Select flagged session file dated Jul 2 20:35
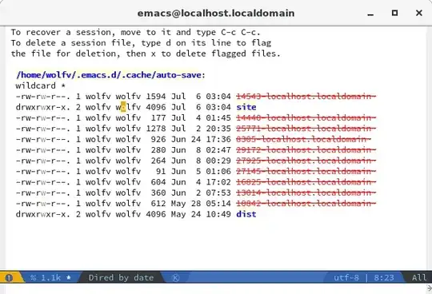 [306, 129]
